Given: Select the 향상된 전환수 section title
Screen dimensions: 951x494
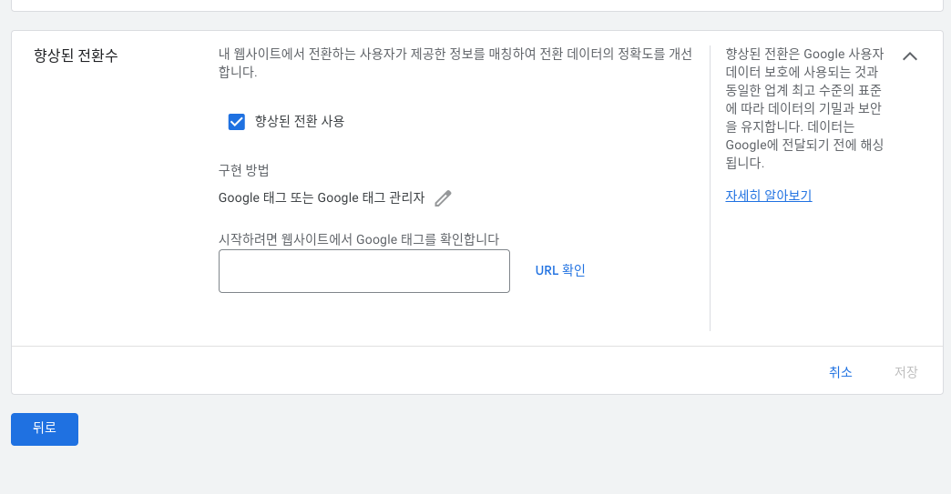Looking at the screenshot, I should click(76, 55).
